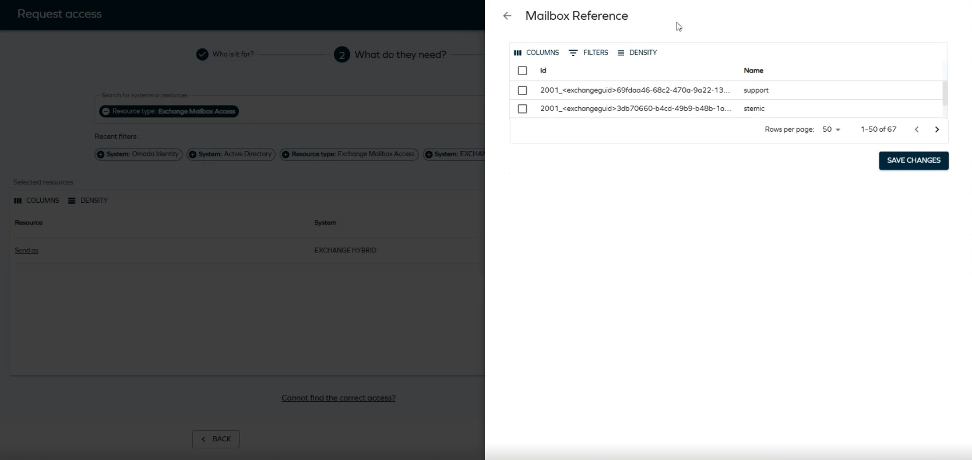Viewport: 972px width, 460px height.
Task: Open the Rows per page dropdown
Action: point(832,129)
